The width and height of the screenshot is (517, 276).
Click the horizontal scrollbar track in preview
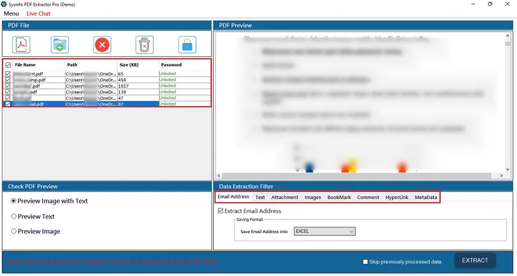click(360, 176)
